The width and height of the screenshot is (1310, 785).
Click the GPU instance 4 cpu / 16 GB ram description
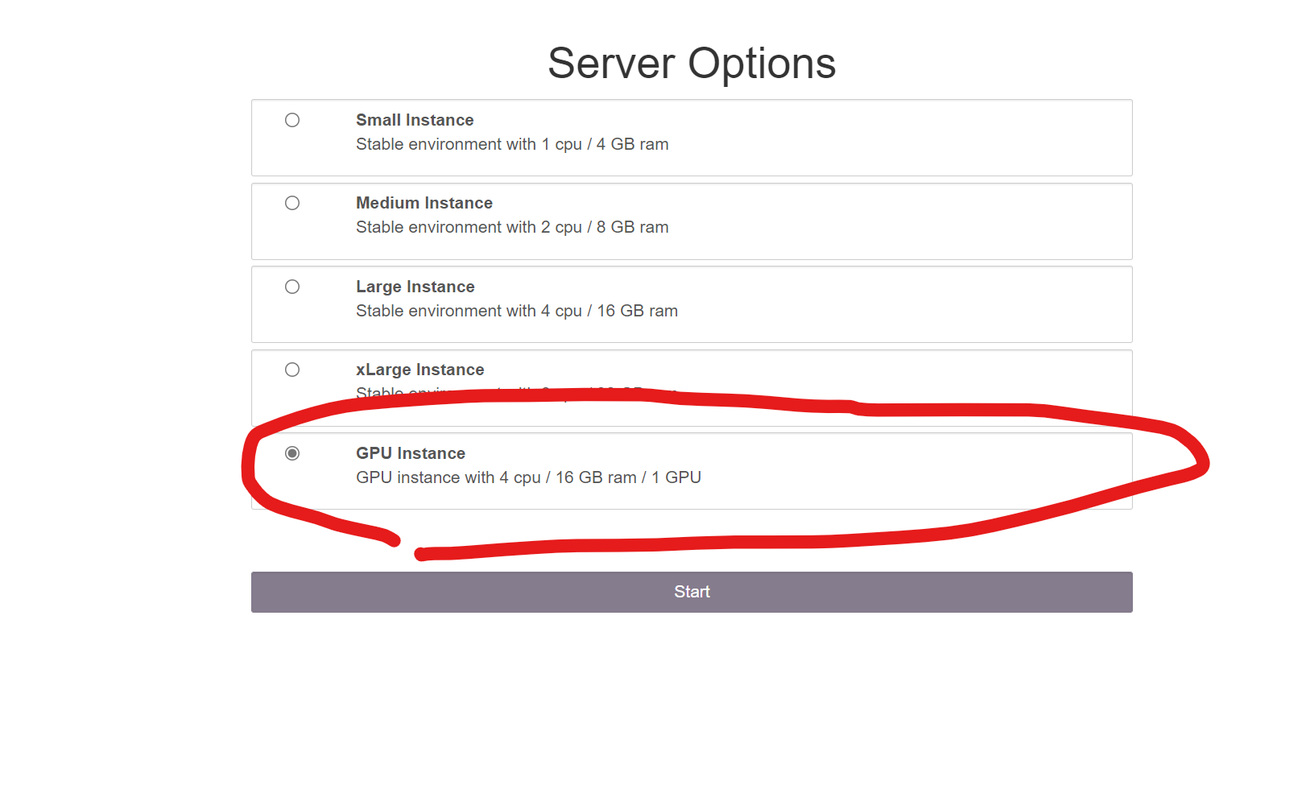[x=528, y=477]
